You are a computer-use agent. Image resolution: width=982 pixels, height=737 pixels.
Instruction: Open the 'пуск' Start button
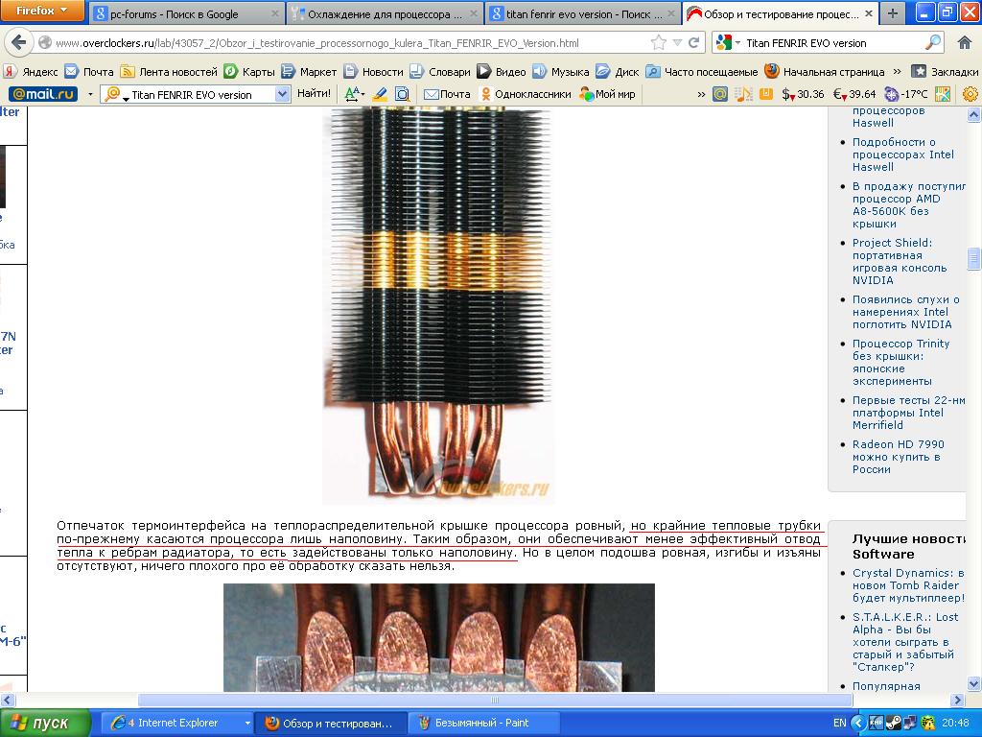tap(45, 723)
